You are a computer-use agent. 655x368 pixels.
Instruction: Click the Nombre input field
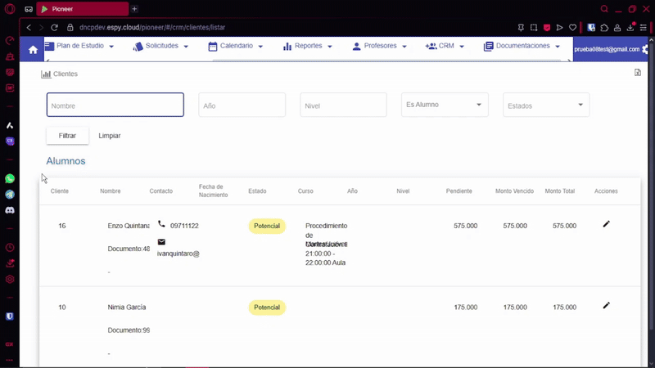point(115,105)
